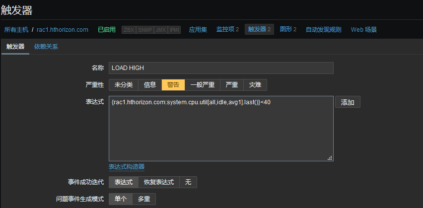Screen dimensions: 423x208
Task: Set severity to 信息
Action: (150, 85)
